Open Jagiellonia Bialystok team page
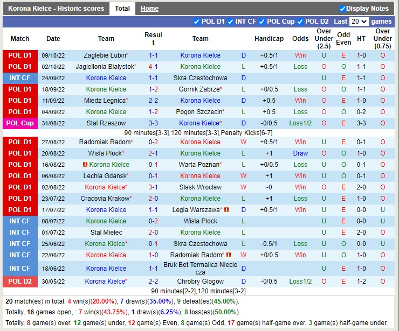This screenshot has width=399, height=331. (105, 67)
